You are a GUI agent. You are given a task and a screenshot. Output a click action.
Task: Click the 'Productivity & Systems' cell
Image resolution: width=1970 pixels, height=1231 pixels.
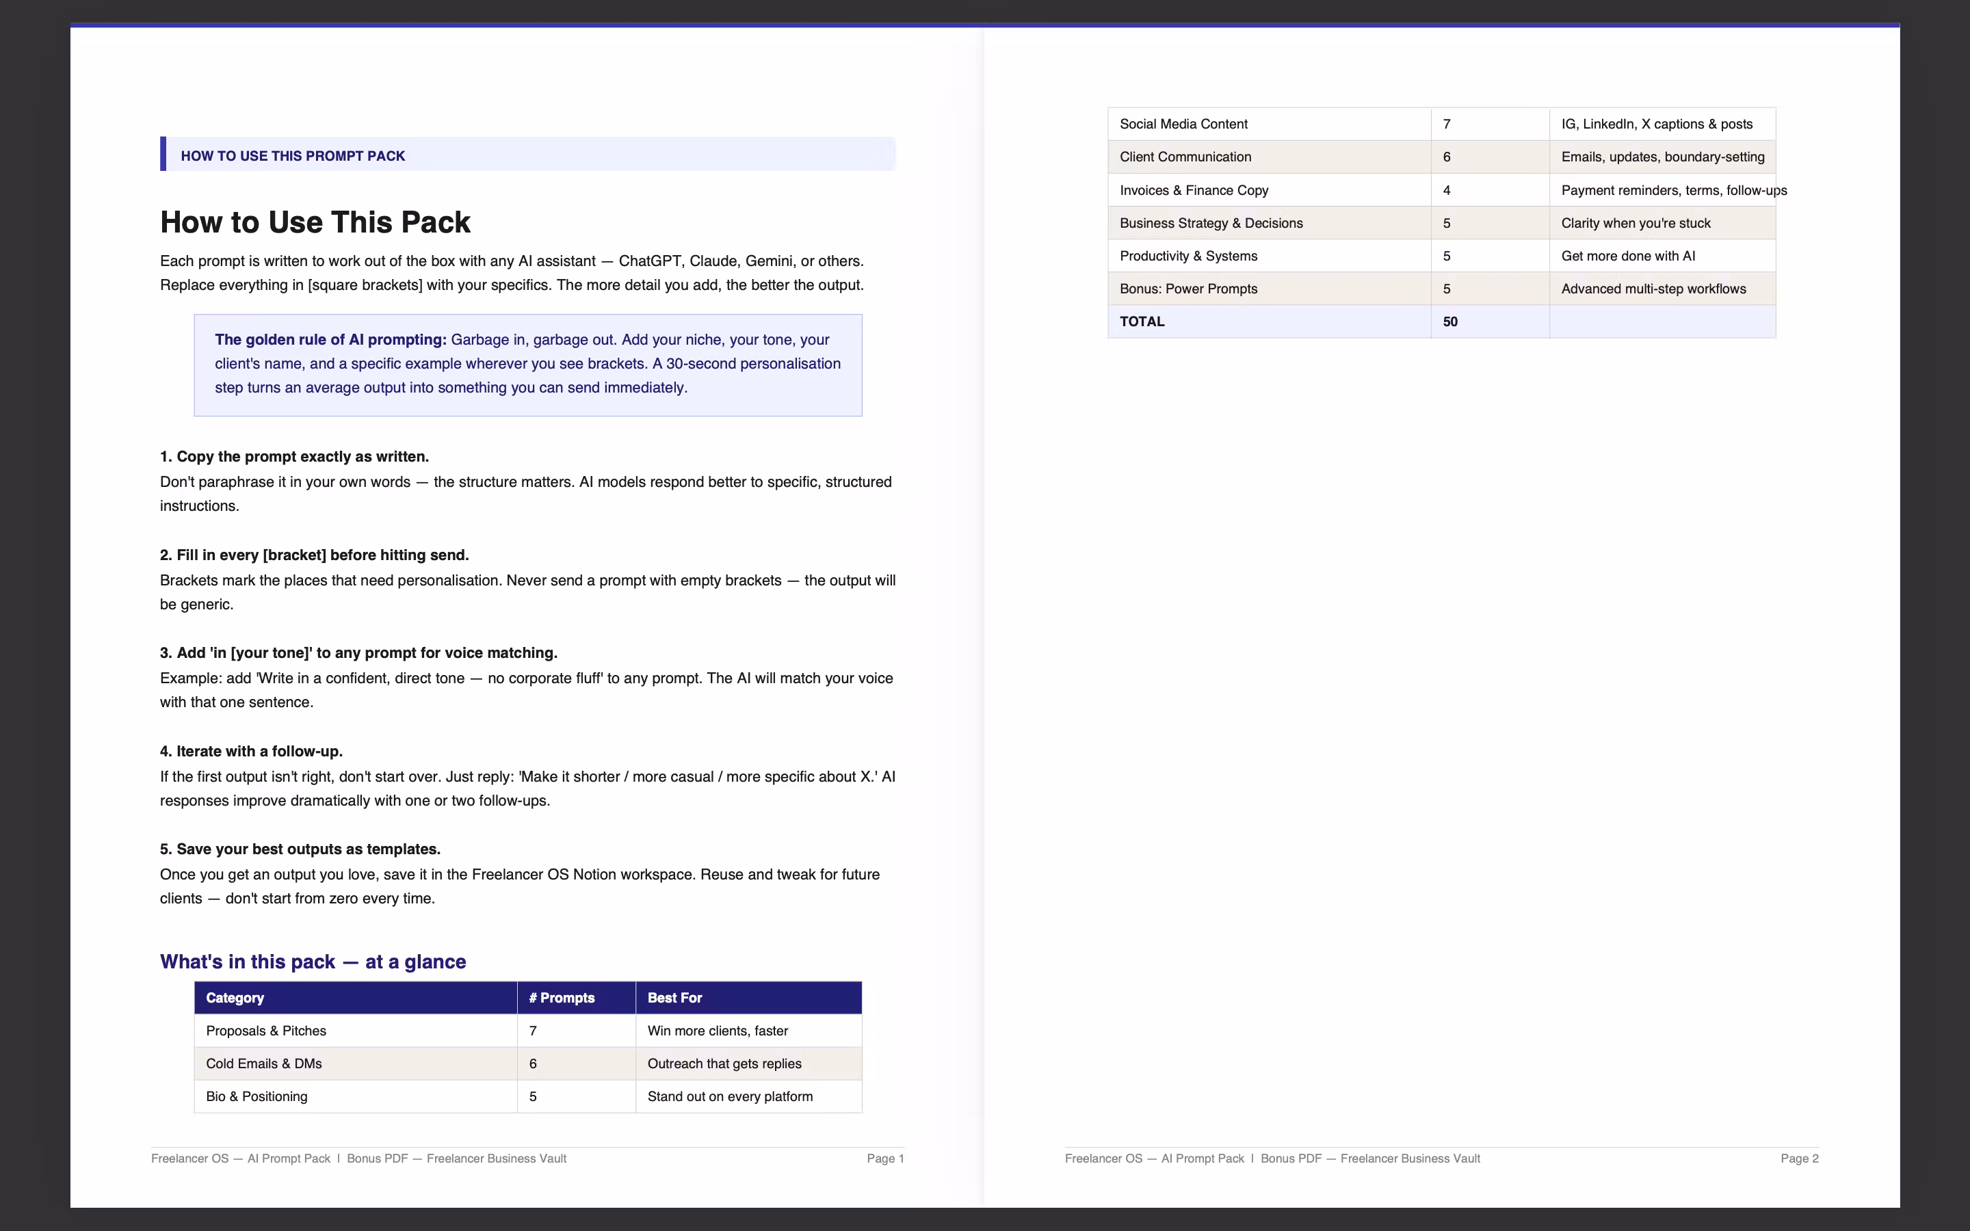[1269, 256]
